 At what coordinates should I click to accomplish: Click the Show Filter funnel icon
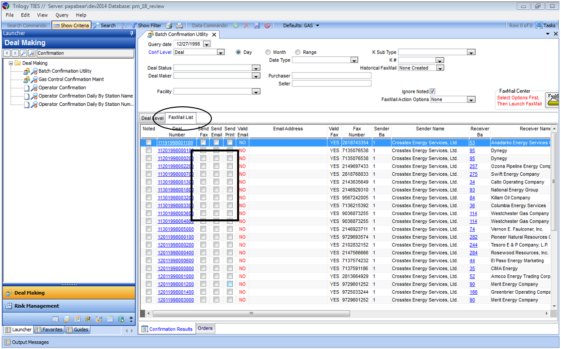pyautogui.click(x=134, y=25)
